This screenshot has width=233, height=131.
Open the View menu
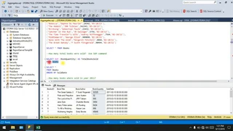17,7
